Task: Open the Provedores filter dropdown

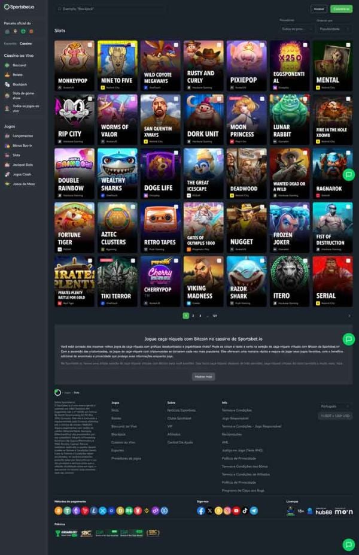Action: coord(296,29)
